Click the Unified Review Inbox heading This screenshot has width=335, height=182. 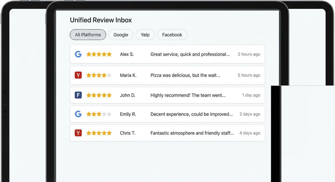(x=101, y=20)
